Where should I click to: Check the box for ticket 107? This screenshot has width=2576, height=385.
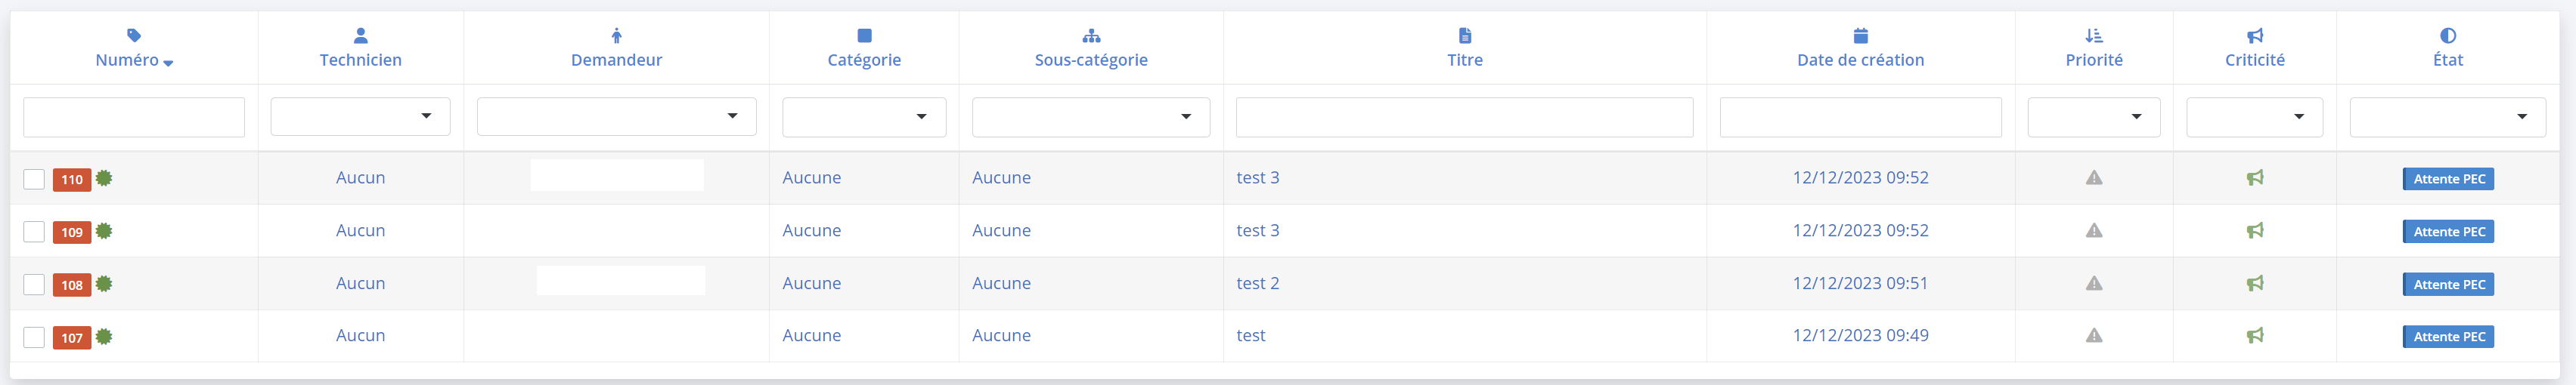pyautogui.click(x=34, y=338)
